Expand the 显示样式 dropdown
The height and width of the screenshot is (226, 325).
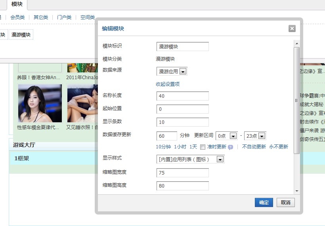pos(190,159)
